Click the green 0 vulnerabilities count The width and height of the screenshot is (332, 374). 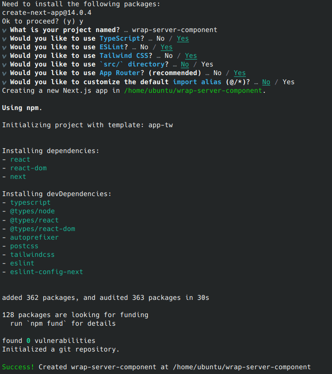pyautogui.click(x=28, y=341)
